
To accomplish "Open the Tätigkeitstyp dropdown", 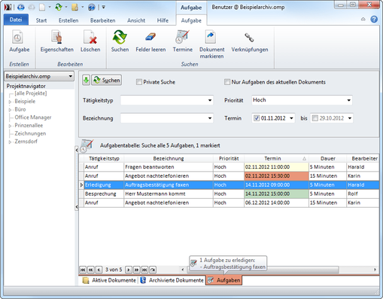I will pyautogui.click(x=210, y=100).
